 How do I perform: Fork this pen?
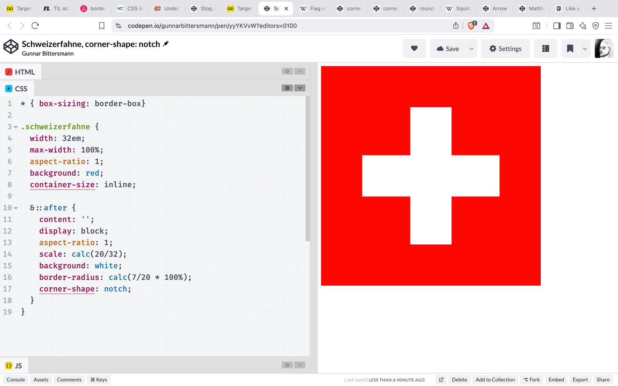pyautogui.click(x=531, y=380)
